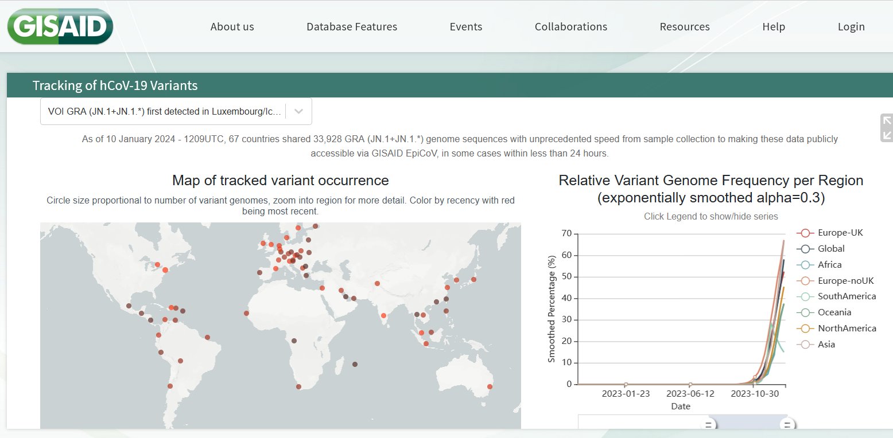
Task: Click the left date range slider handle
Action: (708, 425)
